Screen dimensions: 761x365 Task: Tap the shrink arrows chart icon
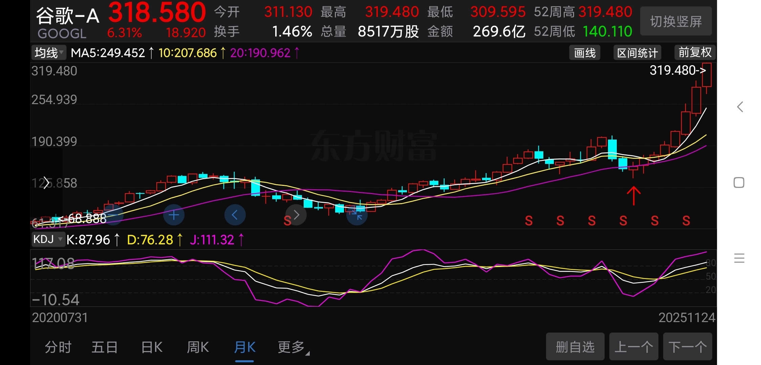(357, 215)
